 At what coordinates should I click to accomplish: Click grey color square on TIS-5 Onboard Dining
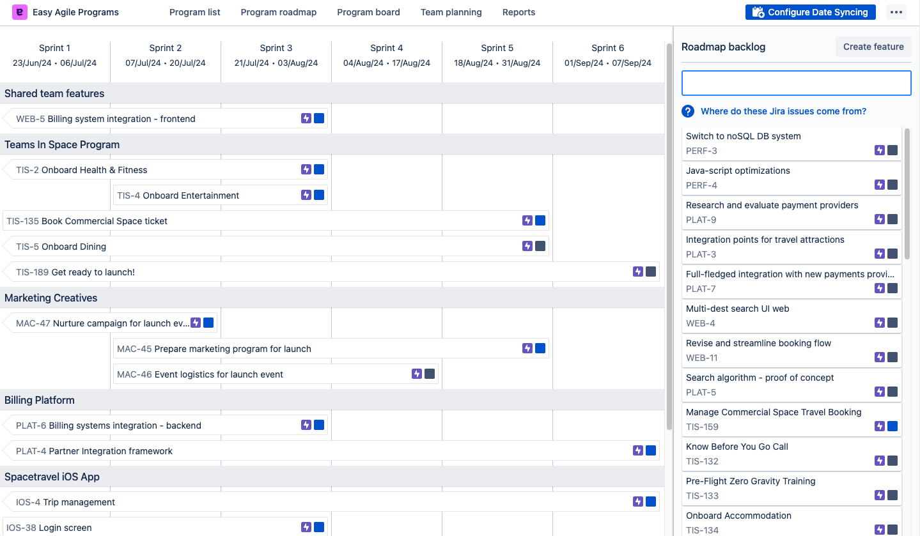[x=540, y=246]
